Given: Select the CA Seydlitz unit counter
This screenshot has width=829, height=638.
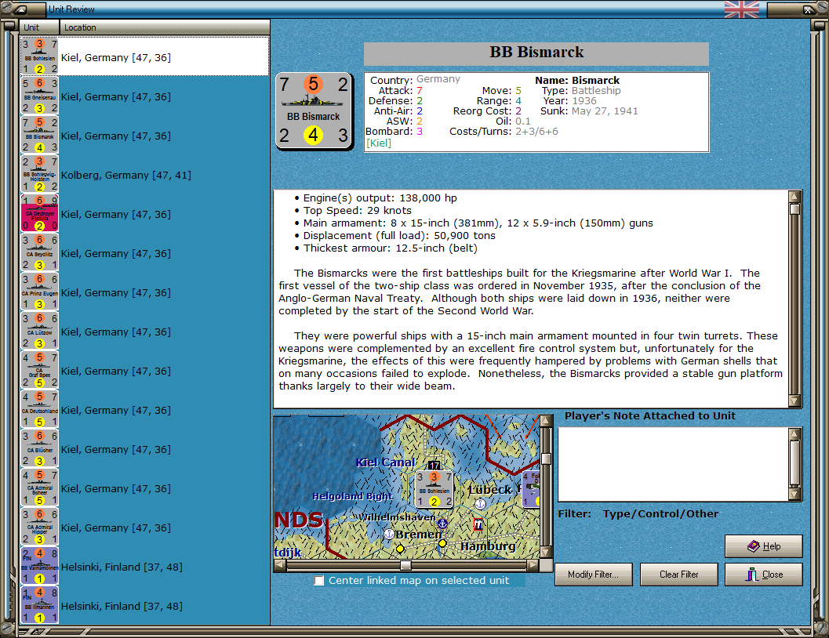Looking at the screenshot, I should pyautogui.click(x=39, y=252).
